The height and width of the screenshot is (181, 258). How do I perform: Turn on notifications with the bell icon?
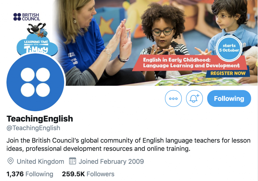coord(194,99)
